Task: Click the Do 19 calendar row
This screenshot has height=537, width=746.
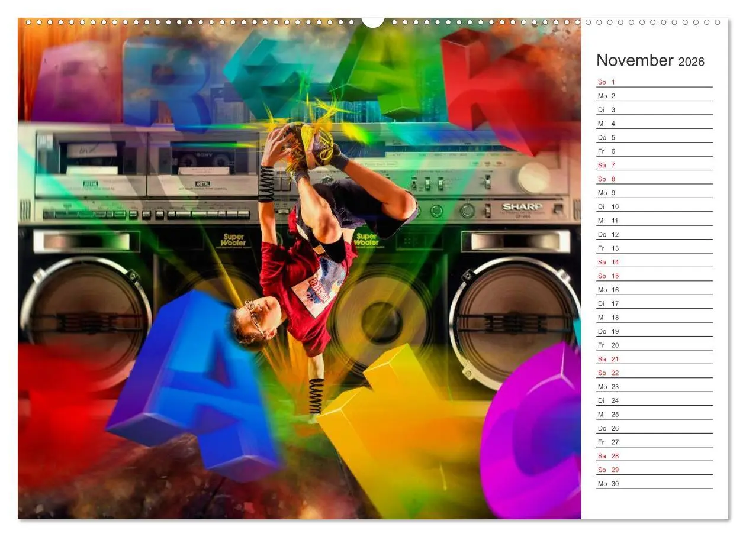Action: pyautogui.click(x=654, y=331)
